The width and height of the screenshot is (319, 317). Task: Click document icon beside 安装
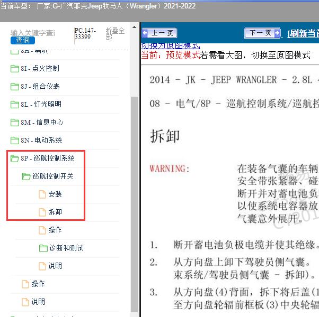tap(42, 194)
